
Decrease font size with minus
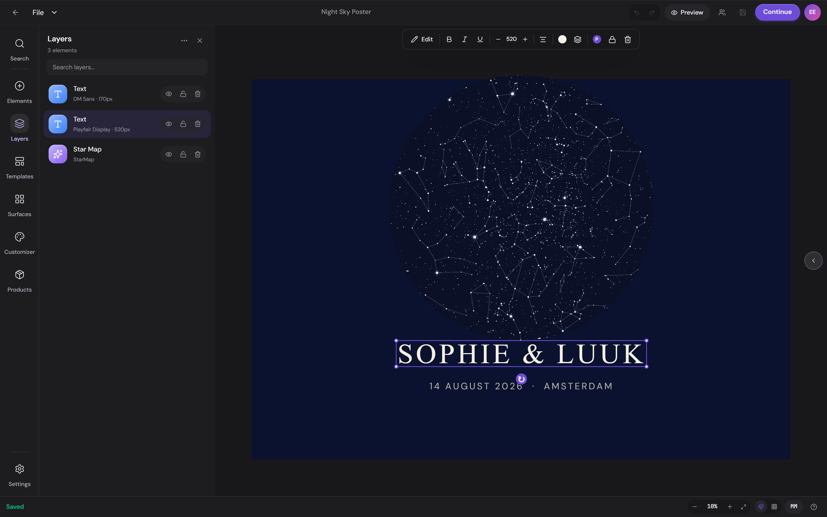coord(498,39)
